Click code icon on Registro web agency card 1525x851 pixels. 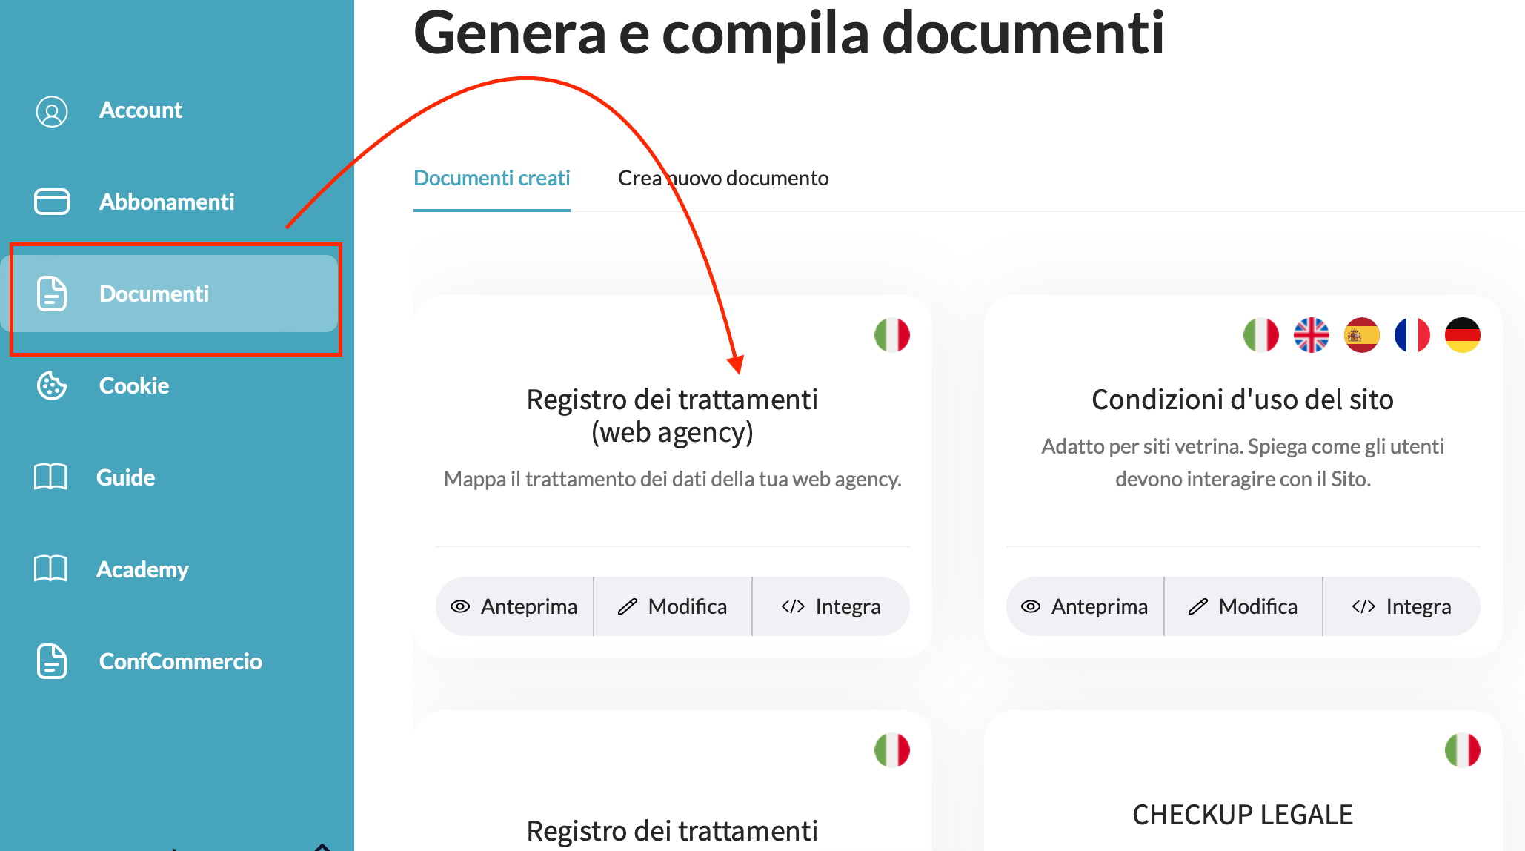(x=793, y=606)
